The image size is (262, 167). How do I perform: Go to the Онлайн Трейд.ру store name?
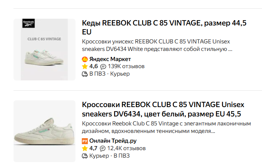[113, 141]
